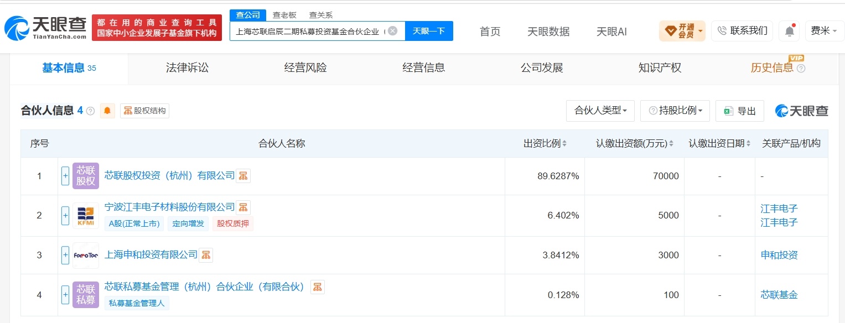Click the orange alert bell beside 合伙人信息
The height and width of the screenshot is (323, 845).
click(107, 111)
